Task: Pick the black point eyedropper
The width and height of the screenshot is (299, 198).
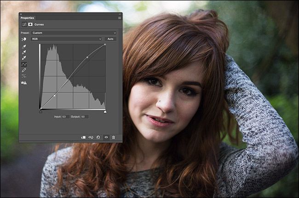Action: click(x=24, y=47)
